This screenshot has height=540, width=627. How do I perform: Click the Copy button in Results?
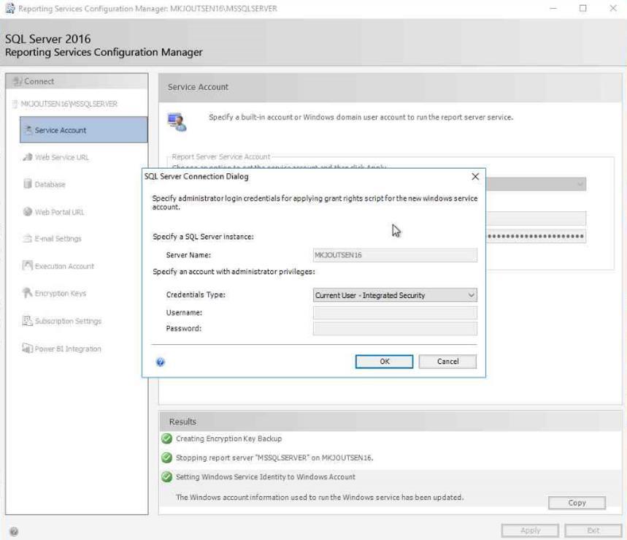click(x=577, y=503)
